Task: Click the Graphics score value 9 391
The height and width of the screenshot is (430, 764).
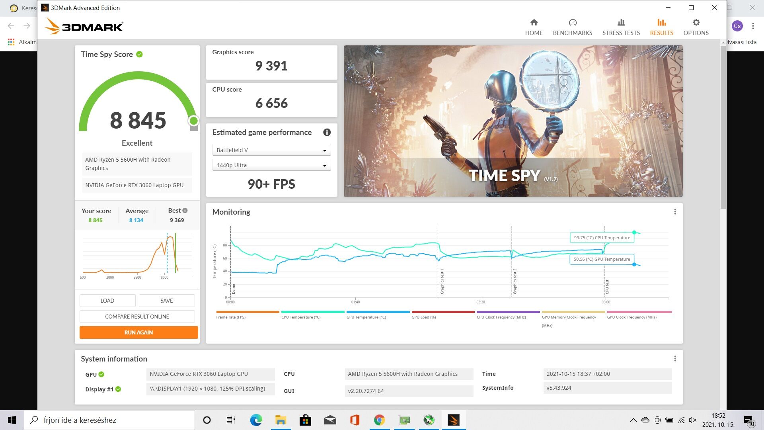Action: pyautogui.click(x=271, y=66)
